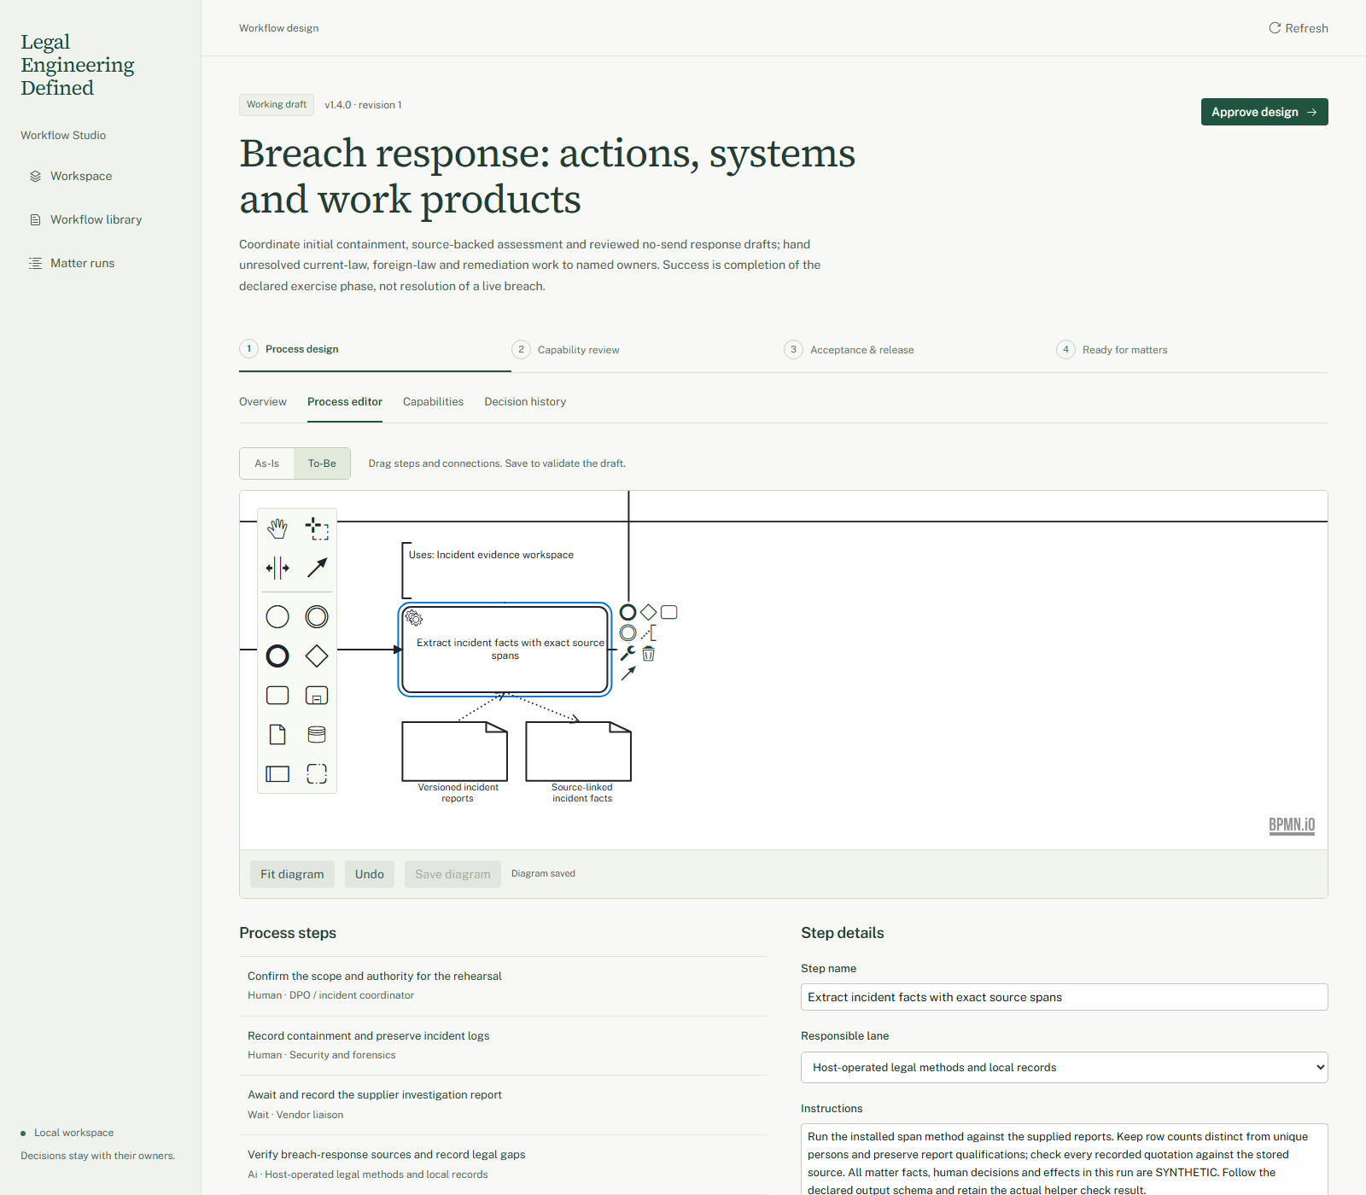
Task: Click the Undo button
Action: pos(370,874)
